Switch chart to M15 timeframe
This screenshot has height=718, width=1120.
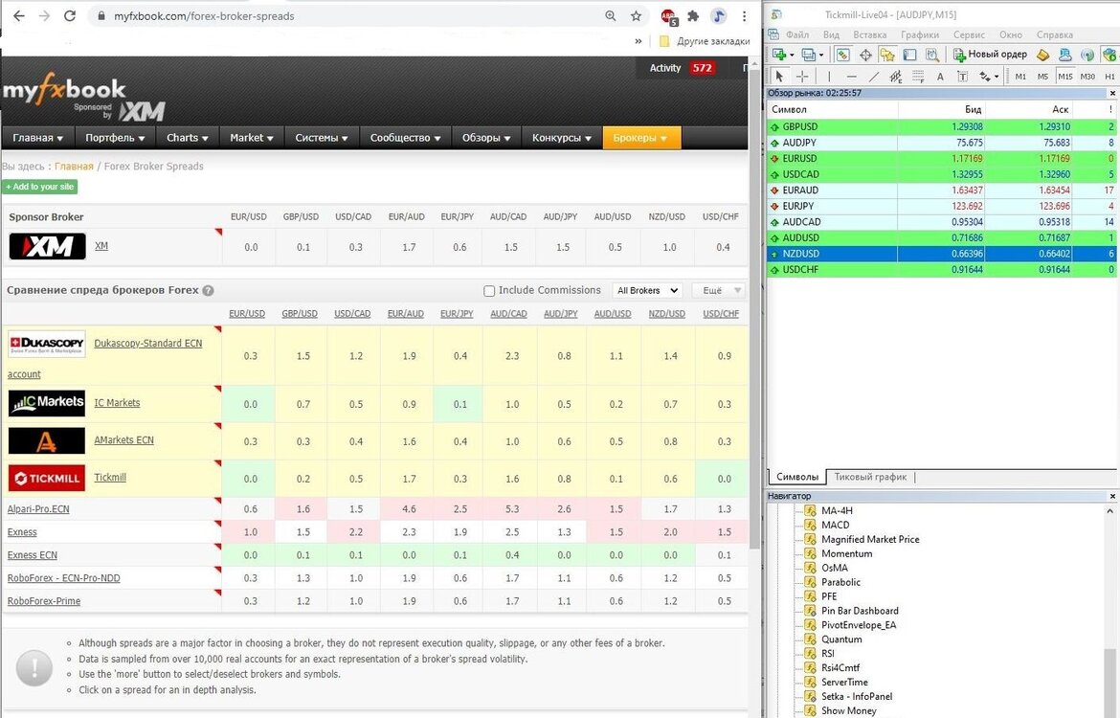(1065, 77)
